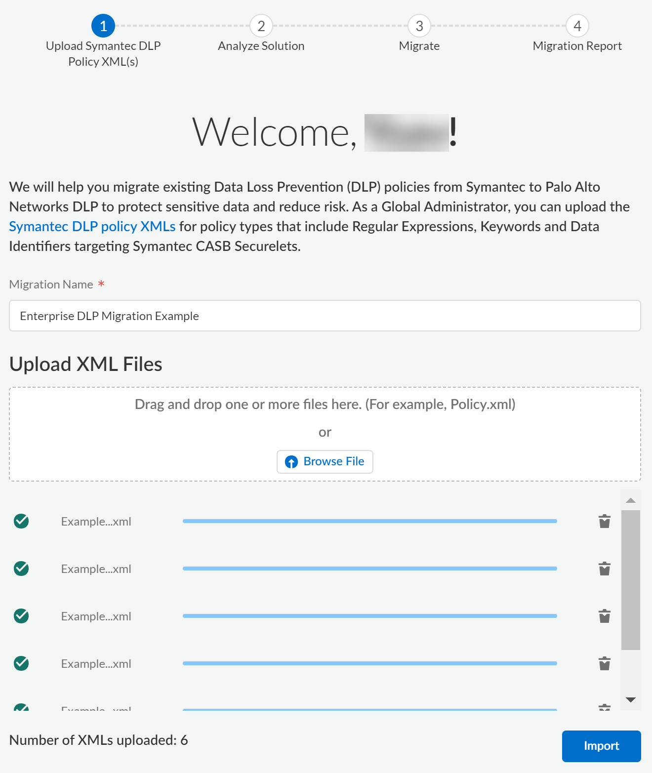This screenshot has height=773, width=652.
Task: Select the third Example...xml file name
Action: click(96, 616)
